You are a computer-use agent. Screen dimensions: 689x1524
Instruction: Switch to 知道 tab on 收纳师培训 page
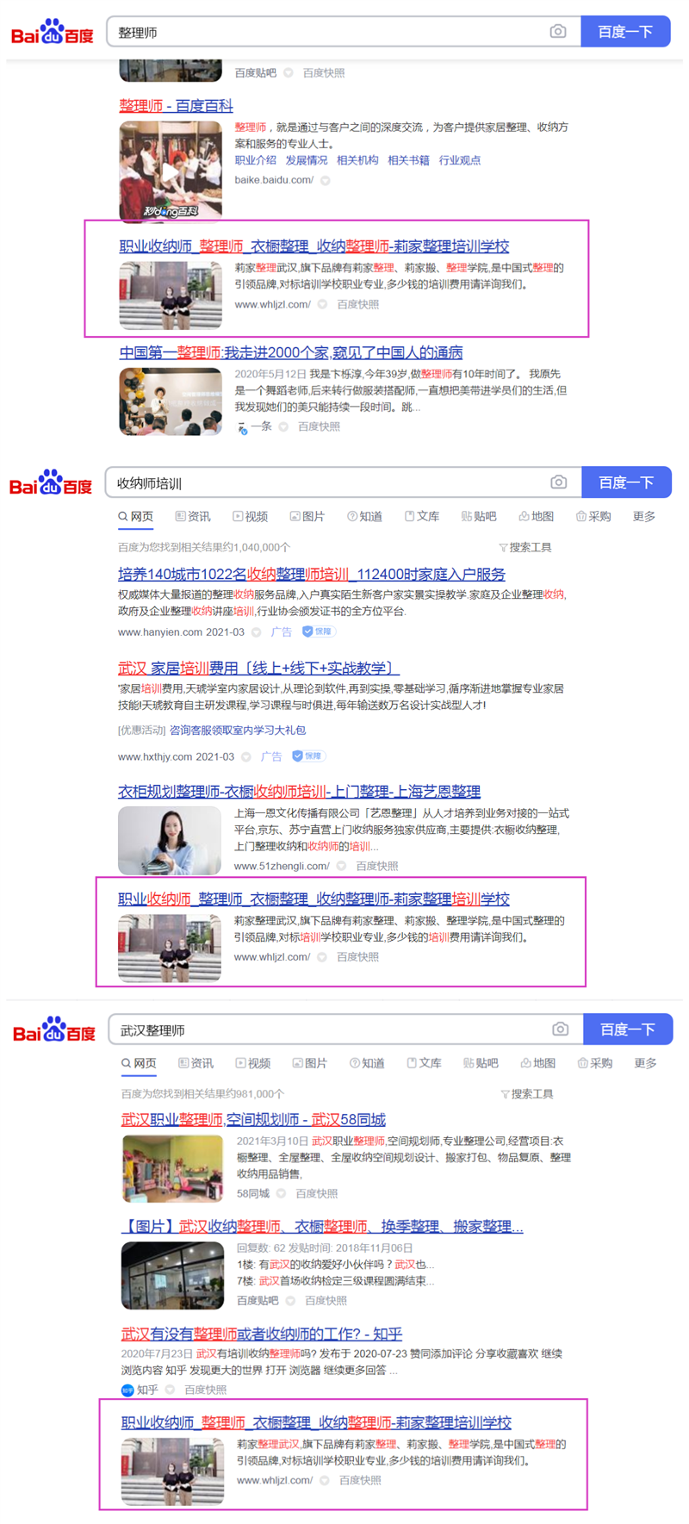pyautogui.click(x=364, y=516)
